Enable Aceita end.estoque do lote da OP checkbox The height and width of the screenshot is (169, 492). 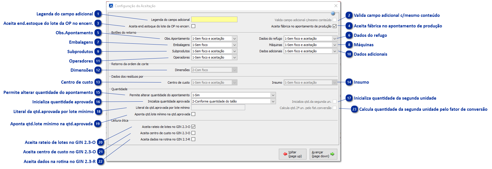pos(193,26)
